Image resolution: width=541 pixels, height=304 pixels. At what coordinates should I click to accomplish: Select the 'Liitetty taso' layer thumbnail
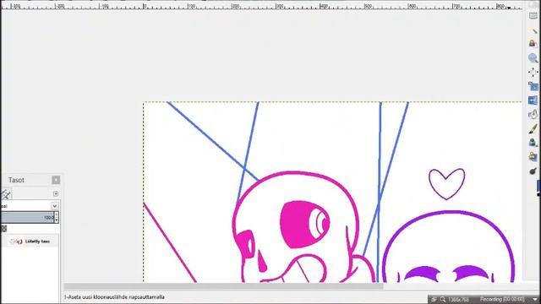coord(16,242)
